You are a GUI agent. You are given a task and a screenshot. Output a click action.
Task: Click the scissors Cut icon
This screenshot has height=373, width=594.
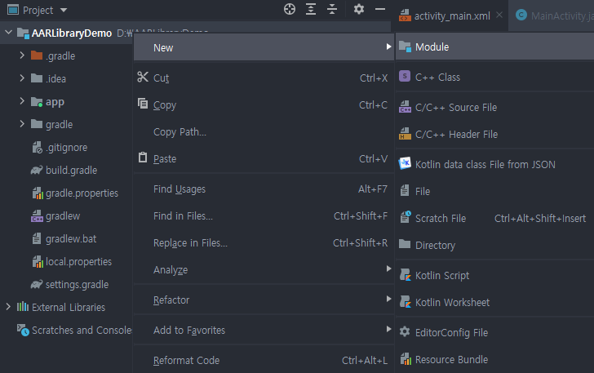click(x=143, y=77)
